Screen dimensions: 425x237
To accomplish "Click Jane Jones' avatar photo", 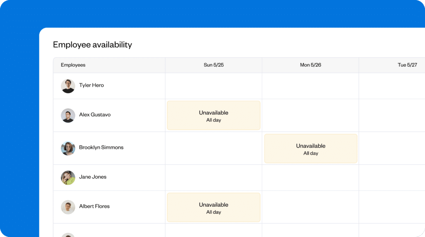I will 68,178.
